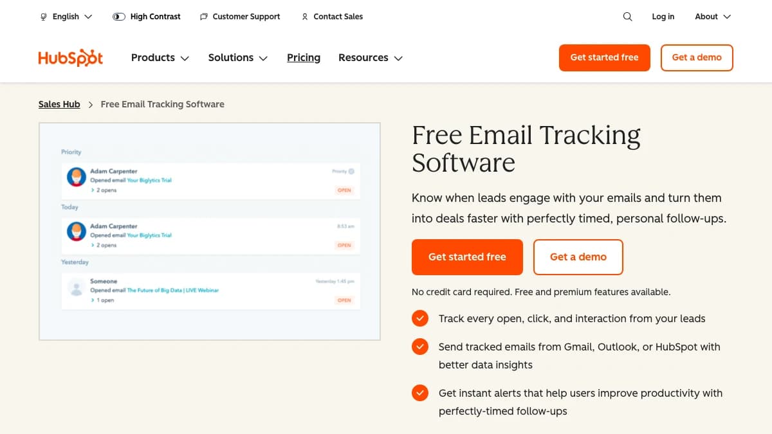Click The Future of Big Data link
This screenshot has height=434, width=772.
(x=173, y=291)
